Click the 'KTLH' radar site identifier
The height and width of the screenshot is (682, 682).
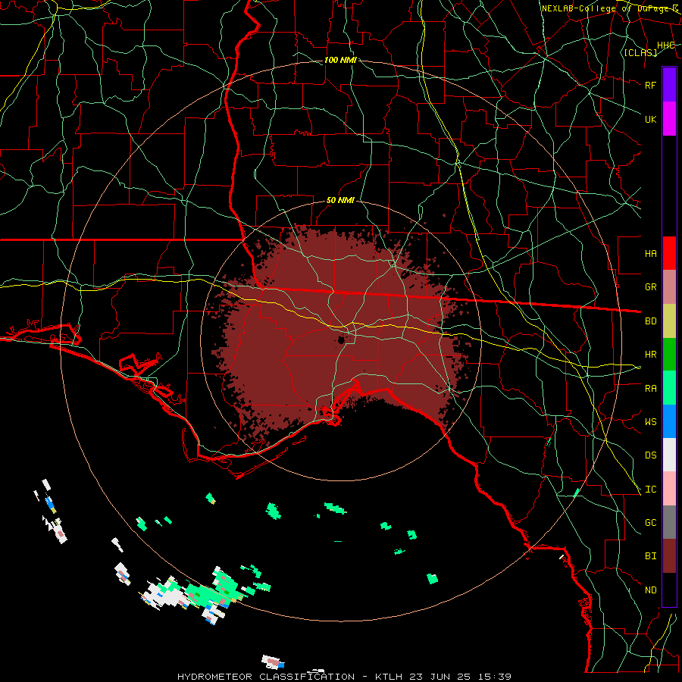click(x=389, y=677)
